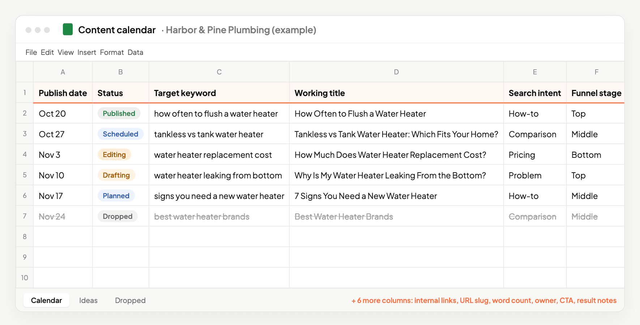Switch to the Ideas sheet tab

(x=88, y=300)
